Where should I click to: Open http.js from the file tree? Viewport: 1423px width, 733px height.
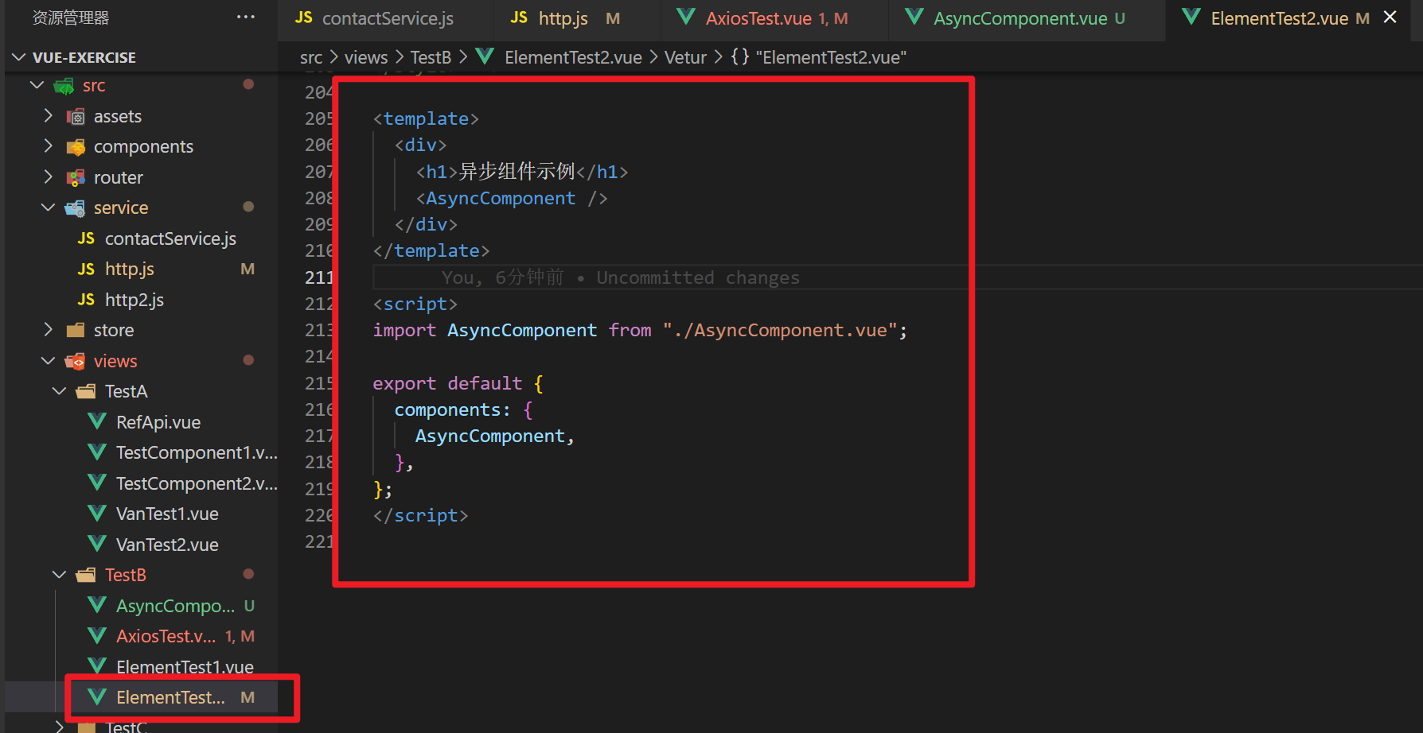pyautogui.click(x=130, y=269)
